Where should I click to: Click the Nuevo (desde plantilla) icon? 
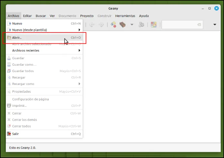point(9,30)
